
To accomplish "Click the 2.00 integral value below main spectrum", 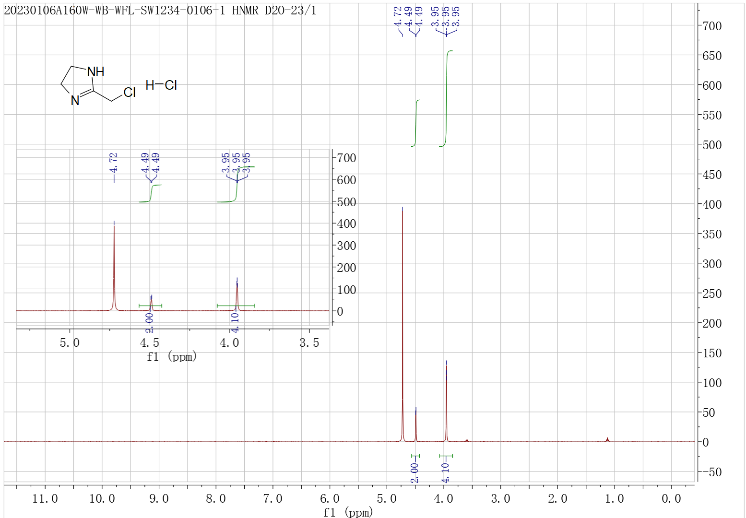I will [415, 473].
